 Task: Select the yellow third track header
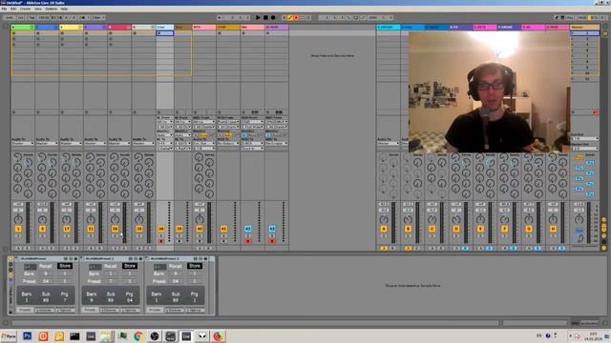tap(71, 28)
